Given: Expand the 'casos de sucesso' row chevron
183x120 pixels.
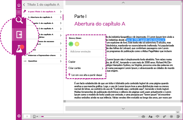Looking at the screenshot, I should point(61,43).
